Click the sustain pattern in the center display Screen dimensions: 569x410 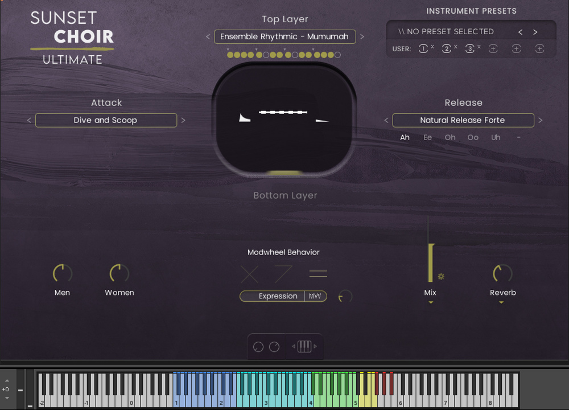[283, 112]
